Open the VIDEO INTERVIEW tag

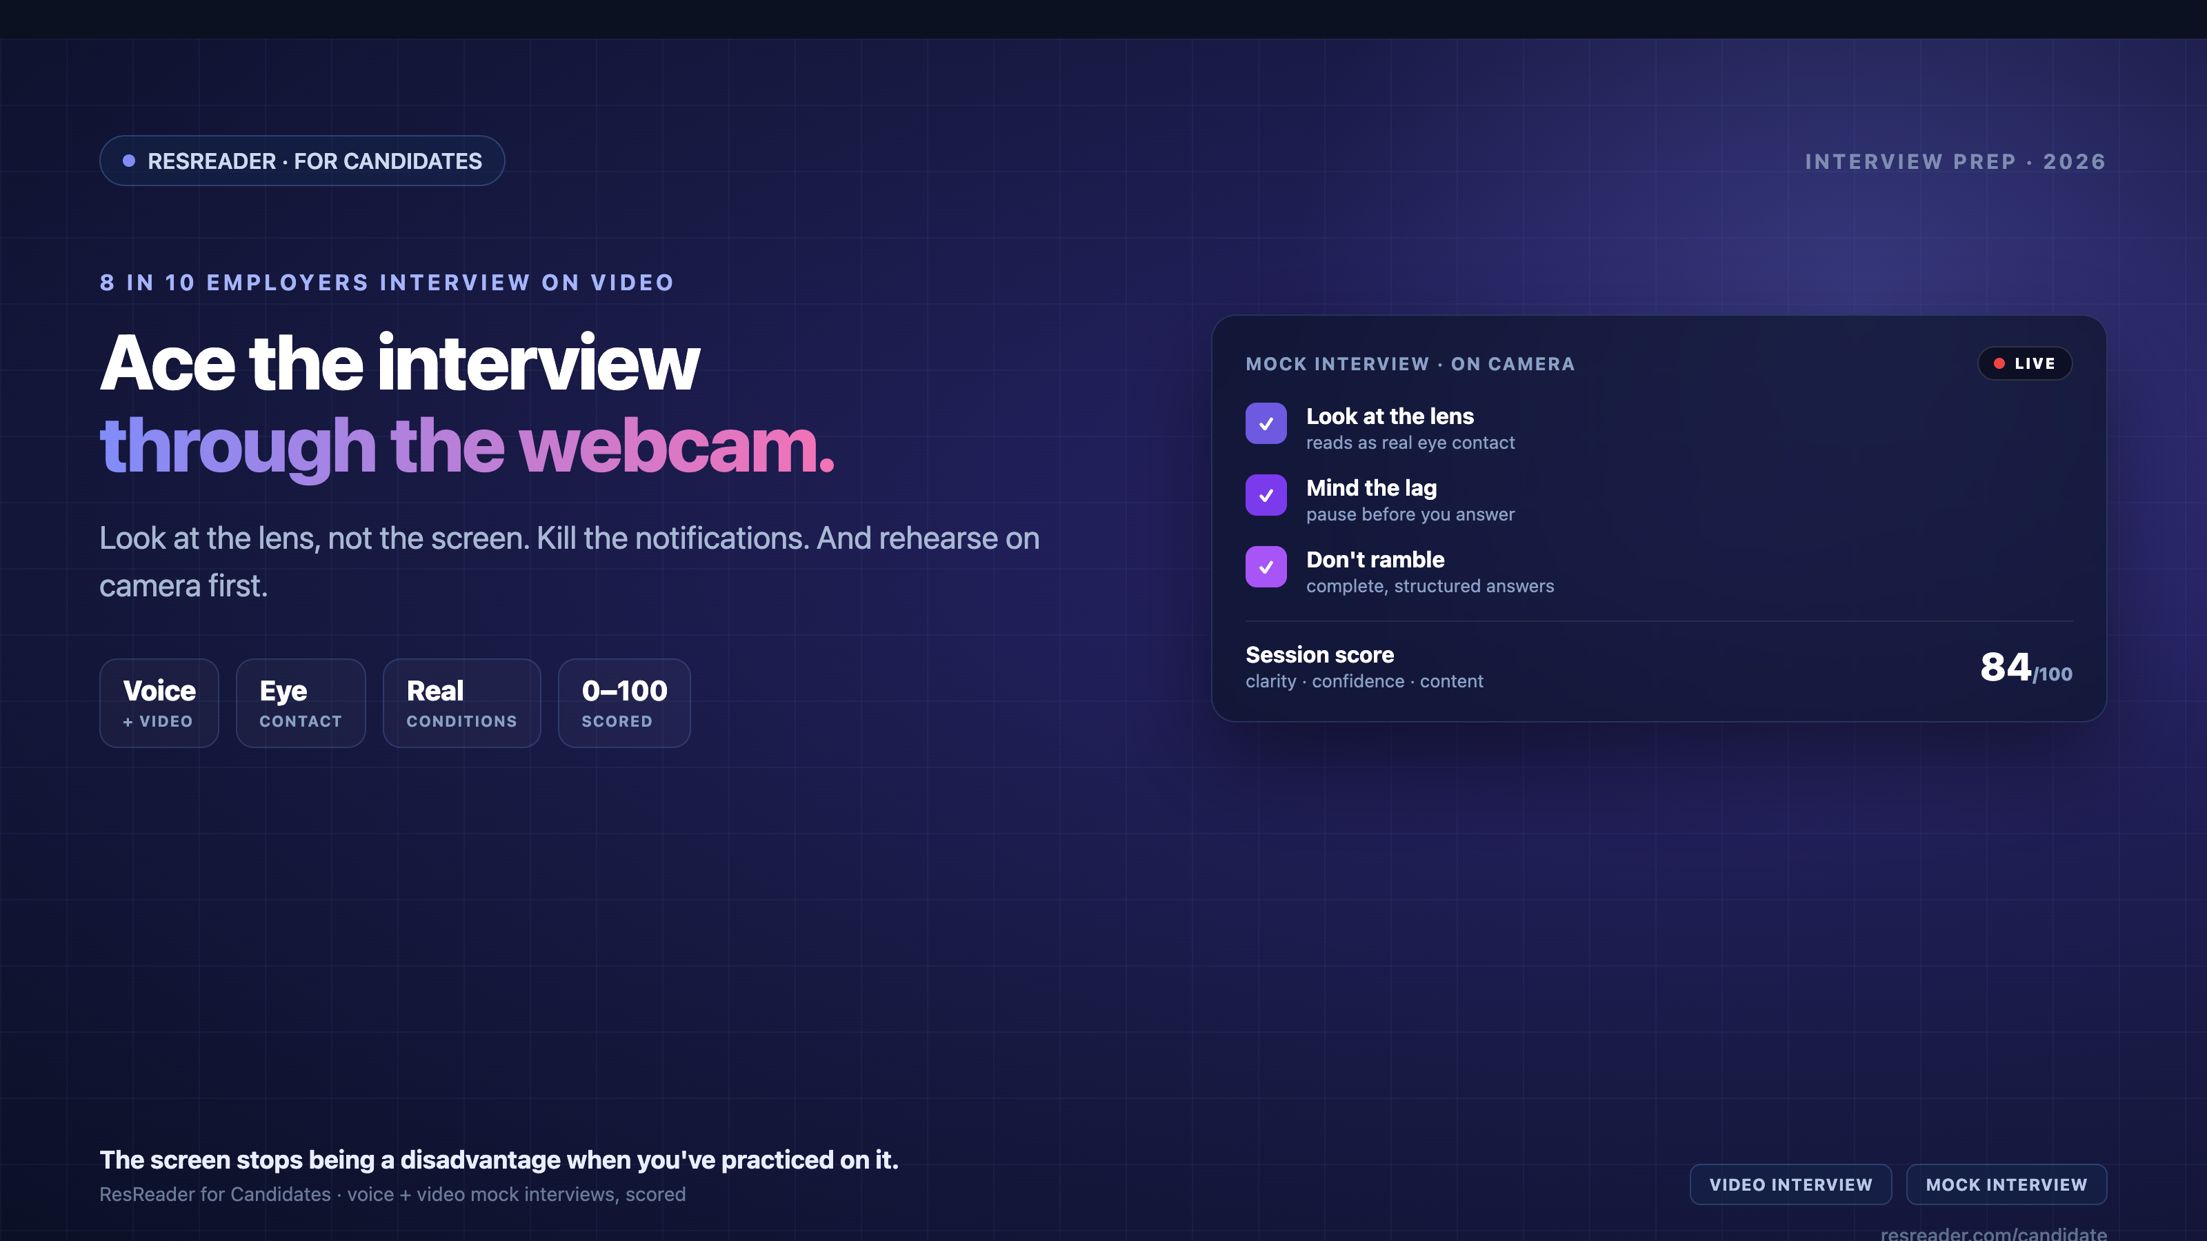coord(1790,1184)
